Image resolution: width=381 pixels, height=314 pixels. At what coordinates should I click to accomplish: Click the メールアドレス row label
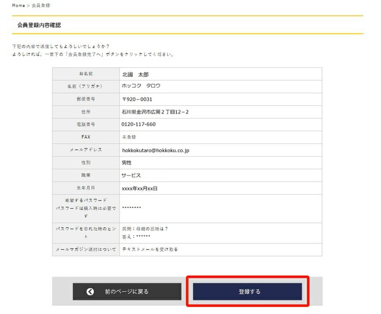86,150
